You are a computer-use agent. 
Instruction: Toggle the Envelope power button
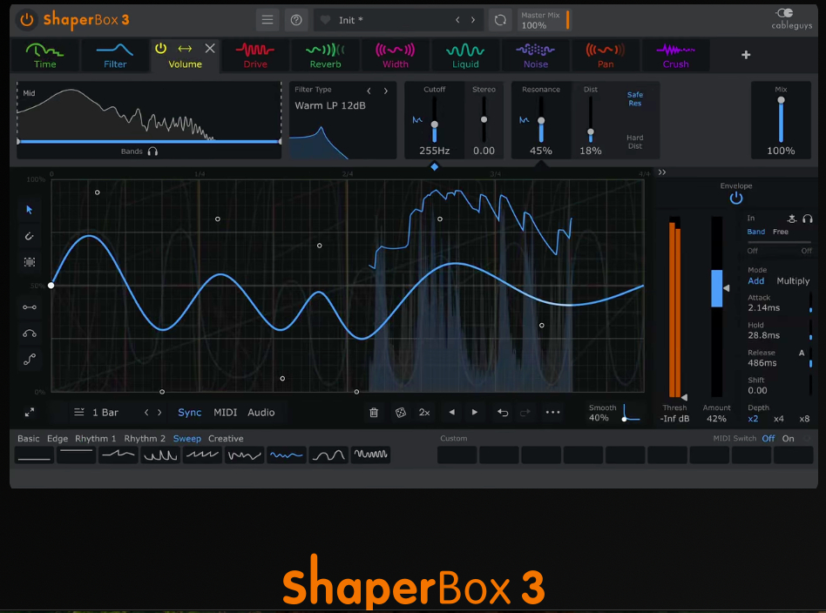pos(736,199)
